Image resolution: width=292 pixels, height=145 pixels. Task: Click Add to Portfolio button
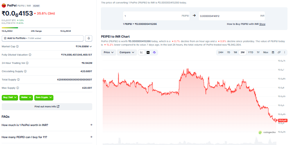click(x=42, y=38)
